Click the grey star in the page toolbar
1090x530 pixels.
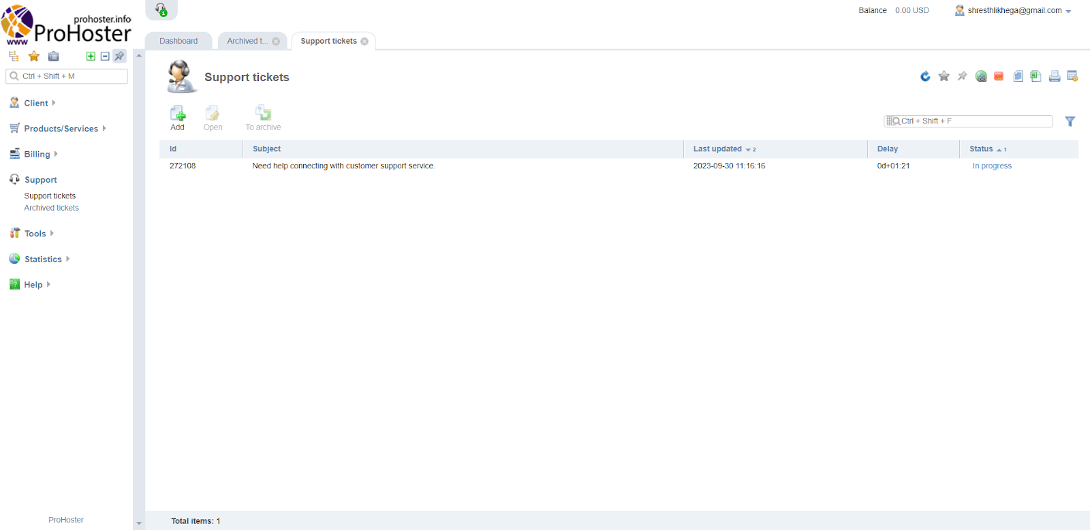(x=944, y=76)
